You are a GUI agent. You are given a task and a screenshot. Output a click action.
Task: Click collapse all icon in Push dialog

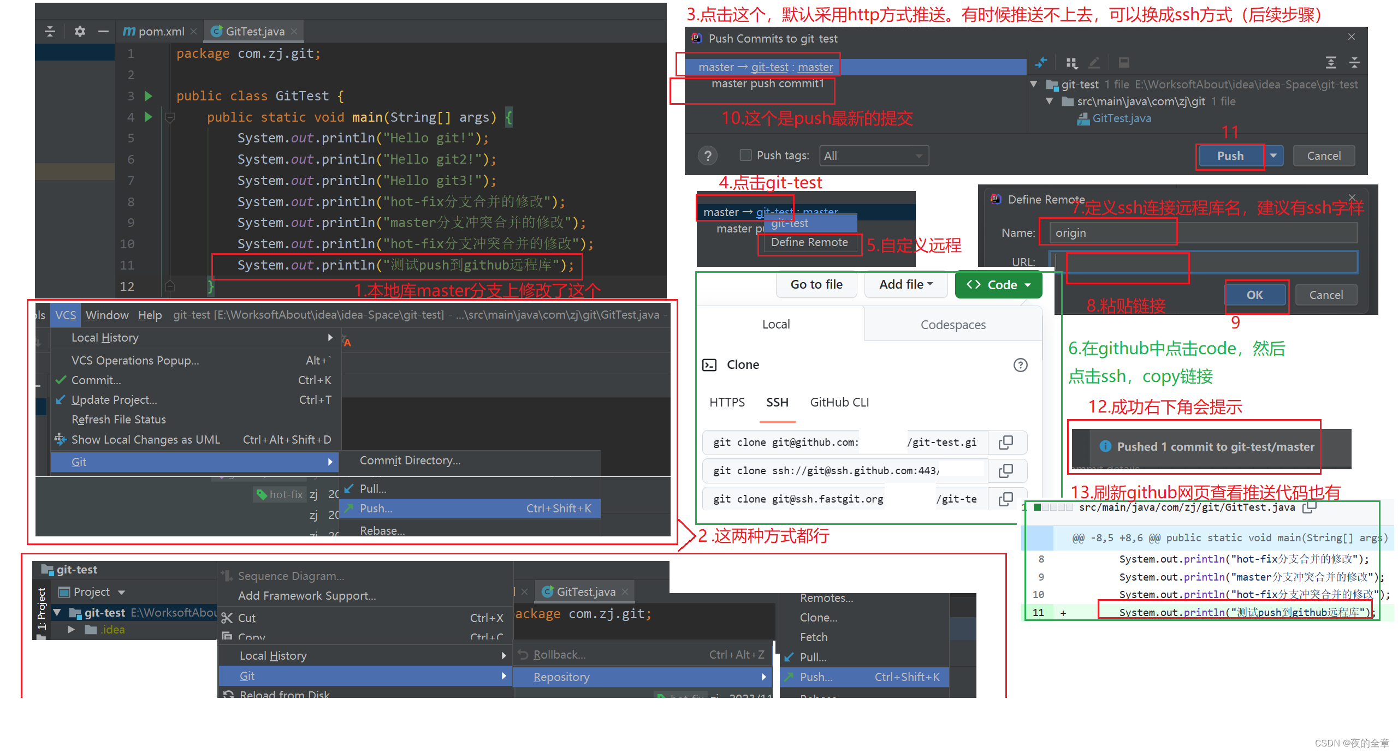pyautogui.click(x=1354, y=63)
